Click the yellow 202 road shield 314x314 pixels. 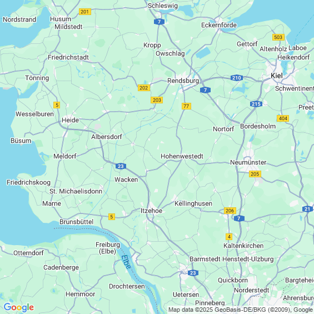point(144,88)
